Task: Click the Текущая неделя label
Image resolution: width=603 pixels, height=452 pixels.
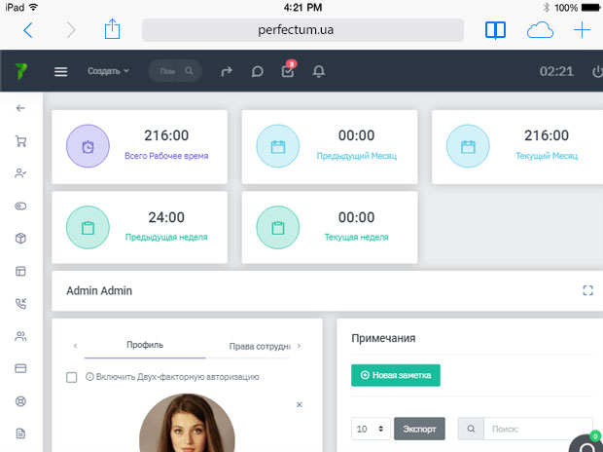Action: [357, 237]
